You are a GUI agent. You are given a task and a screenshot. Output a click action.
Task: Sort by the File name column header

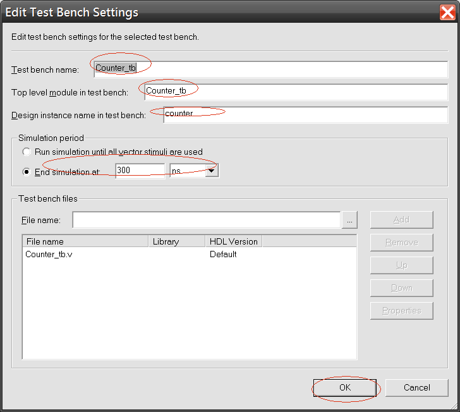click(85, 241)
